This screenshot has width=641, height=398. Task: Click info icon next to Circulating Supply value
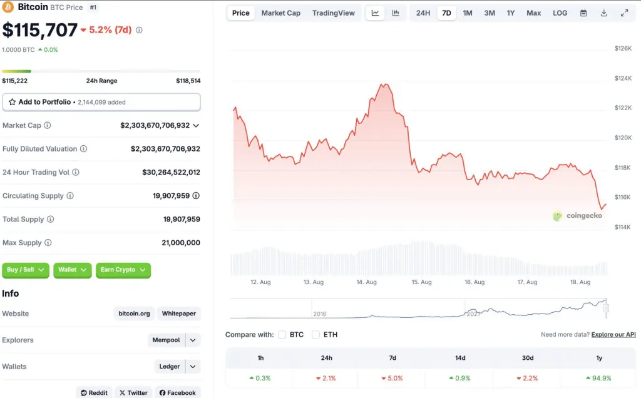(x=197, y=196)
